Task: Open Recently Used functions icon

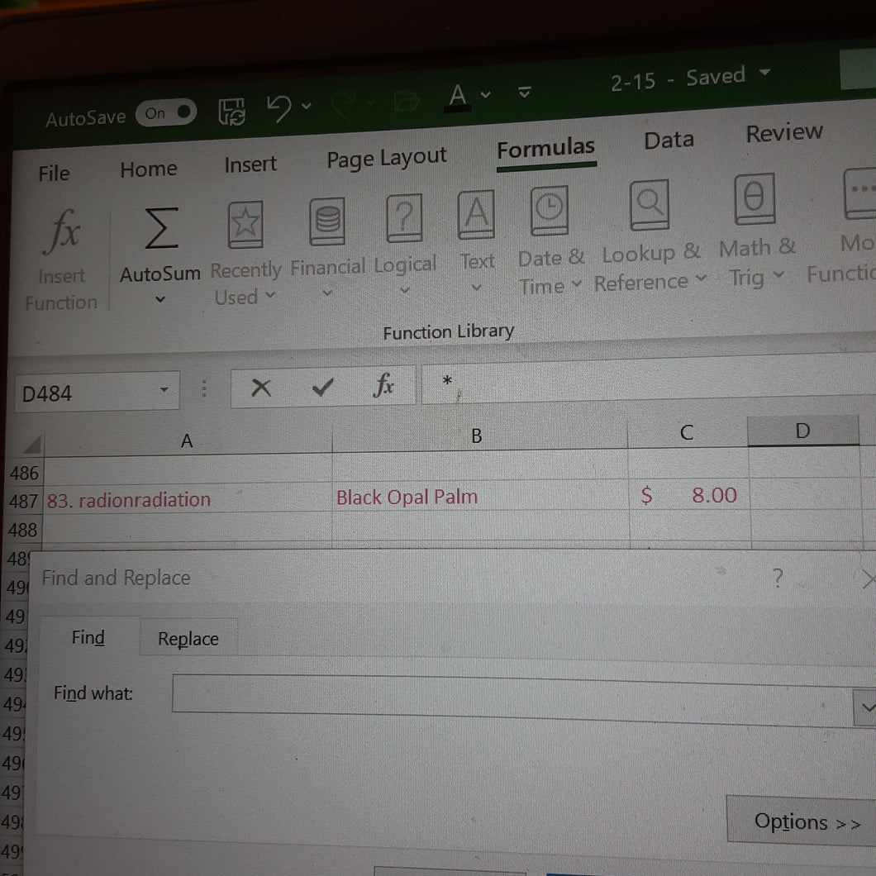Action: [x=245, y=225]
